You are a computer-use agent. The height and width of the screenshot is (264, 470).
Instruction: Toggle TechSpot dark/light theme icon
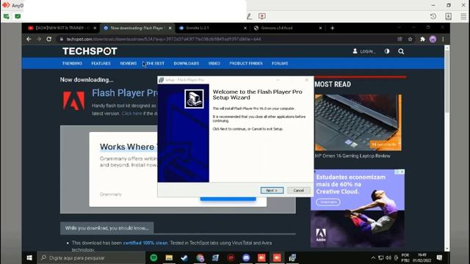387,51
